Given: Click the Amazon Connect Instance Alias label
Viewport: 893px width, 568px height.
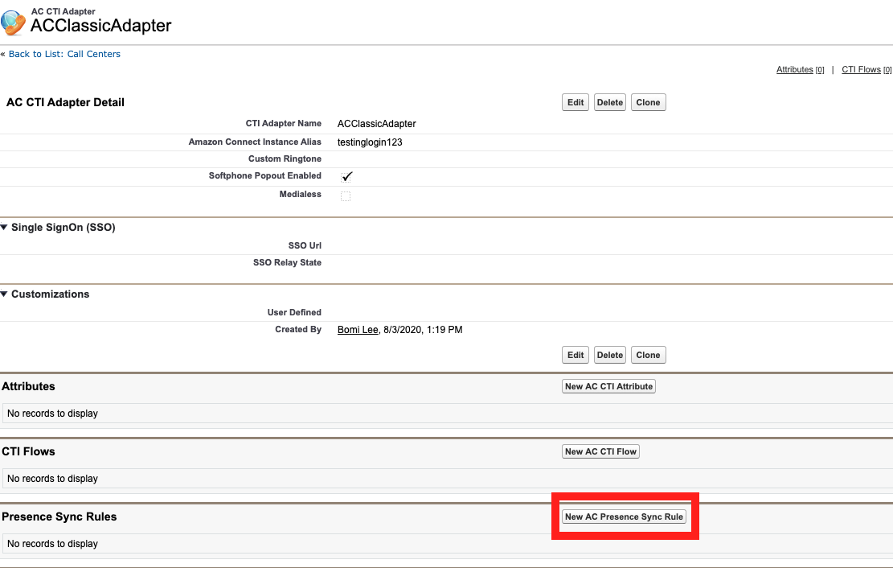Looking at the screenshot, I should [255, 142].
